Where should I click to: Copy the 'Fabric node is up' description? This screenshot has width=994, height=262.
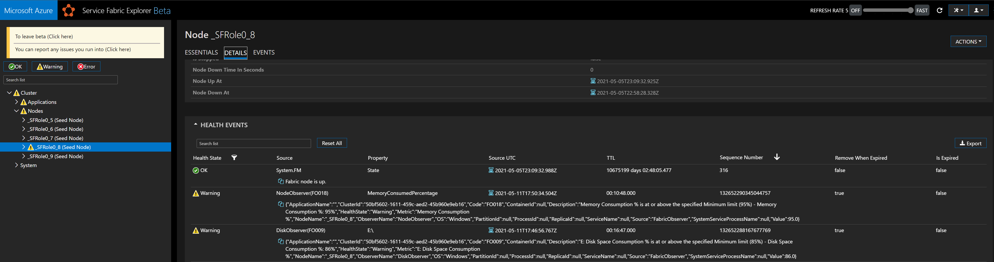pos(281,181)
